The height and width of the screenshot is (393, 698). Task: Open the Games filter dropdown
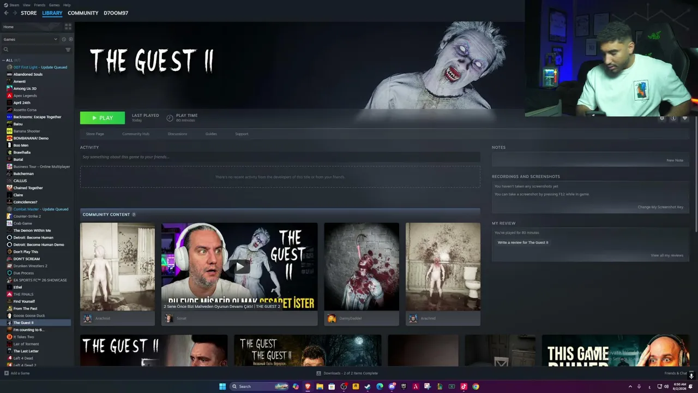(x=30, y=39)
